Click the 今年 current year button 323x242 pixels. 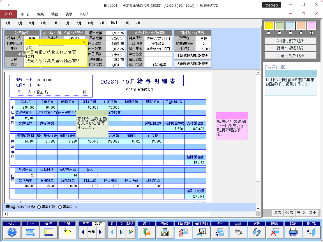point(92,232)
